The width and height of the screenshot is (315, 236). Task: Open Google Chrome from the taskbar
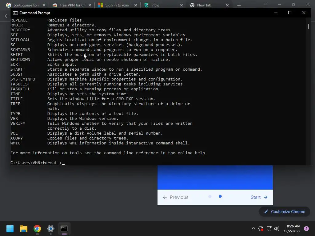tap(37, 229)
